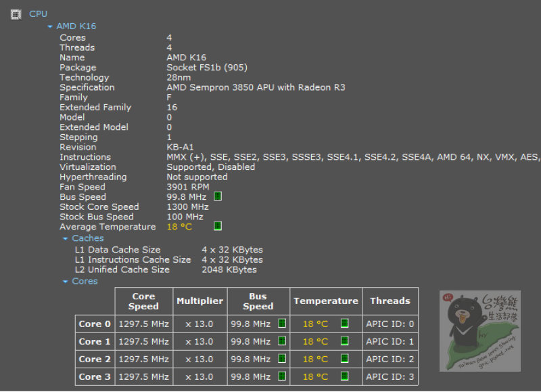Click Core 2 bus speed graph icon
The width and height of the screenshot is (541, 392).
[x=282, y=359]
